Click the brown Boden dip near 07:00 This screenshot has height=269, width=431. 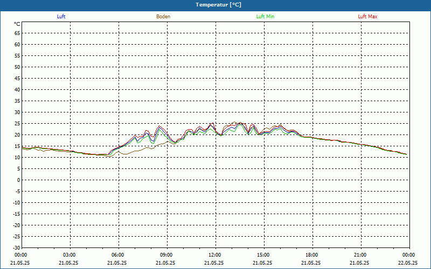pyautogui.click(x=125, y=154)
